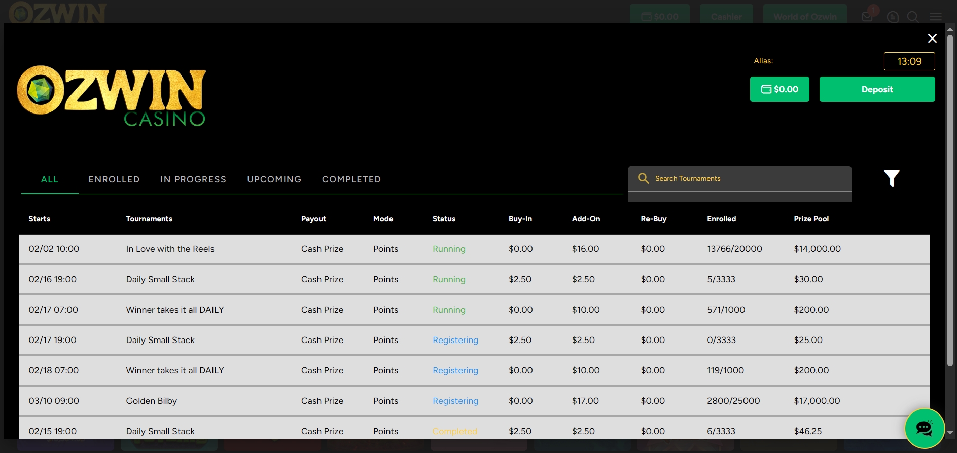The height and width of the screenshot is (453, 957).
Task: Click Running status in In Love with the Reels row
Action: point(449,249)
